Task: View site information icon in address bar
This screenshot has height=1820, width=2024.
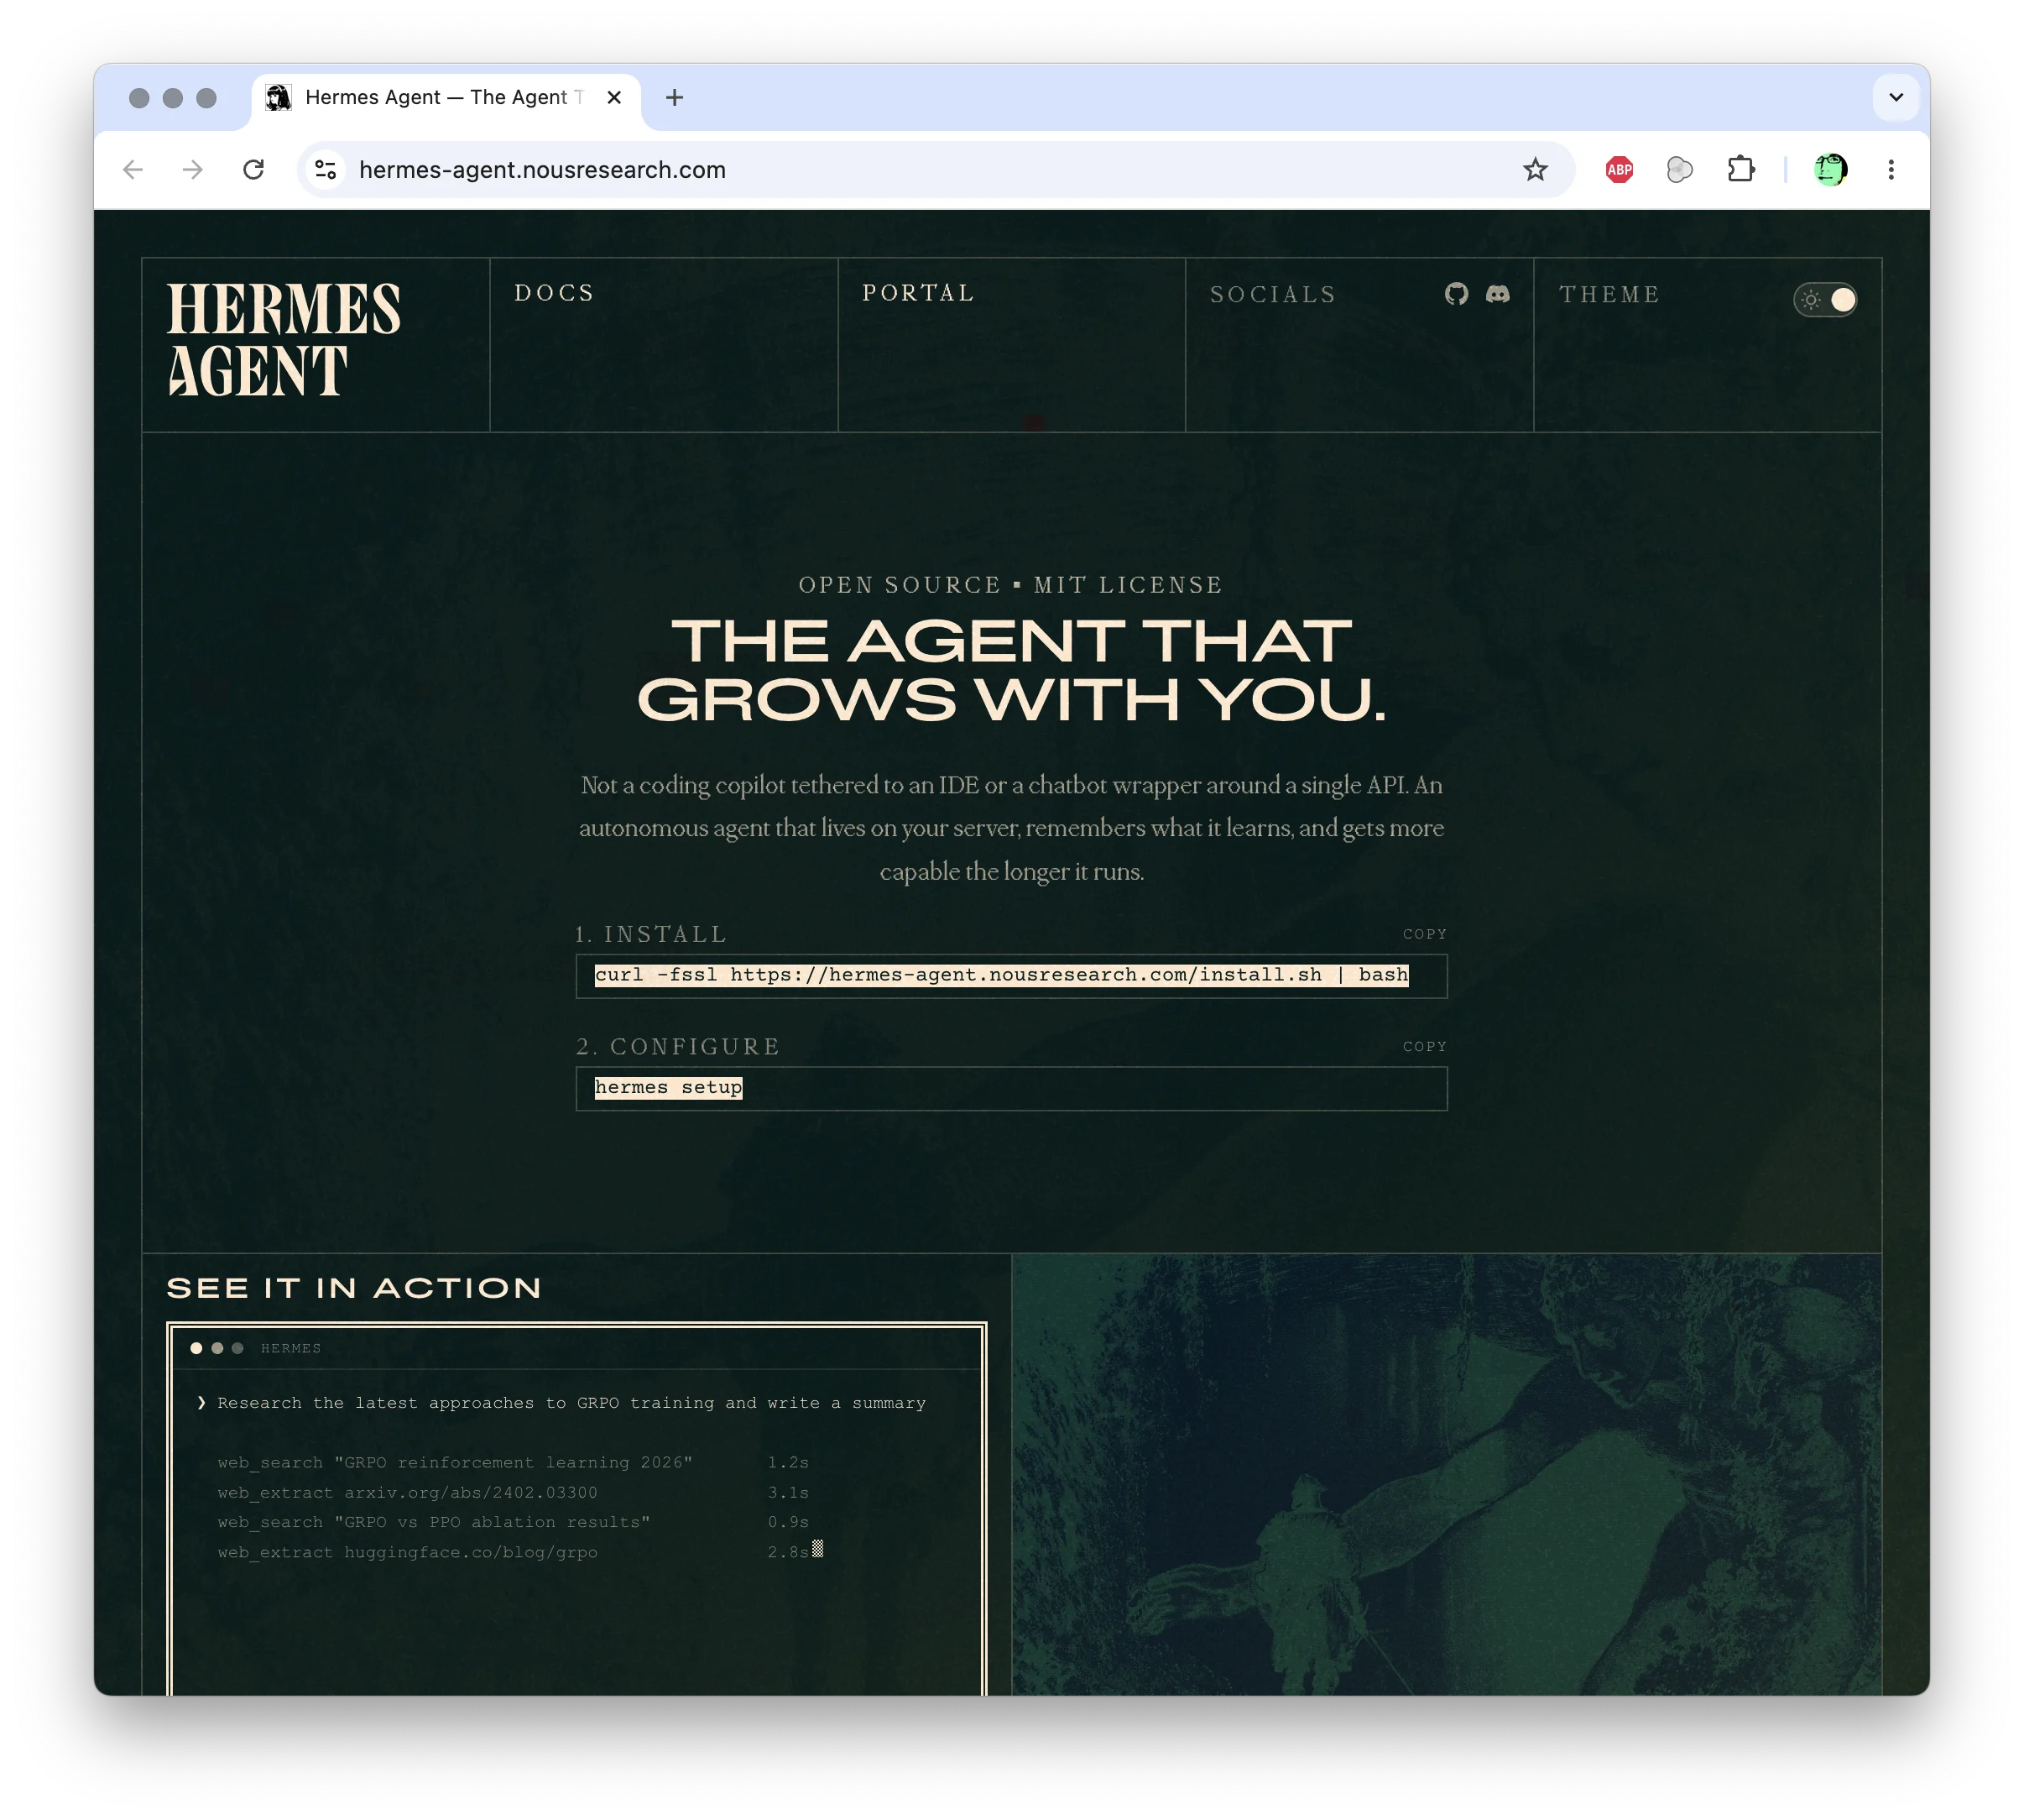Action: 326,170
